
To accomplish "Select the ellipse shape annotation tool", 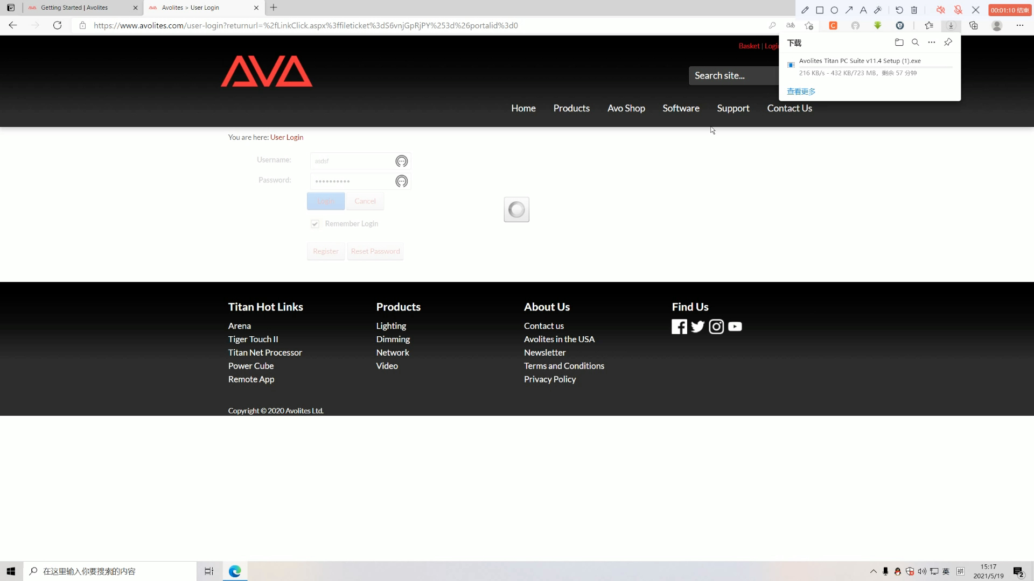I will [x=834, y=10].
